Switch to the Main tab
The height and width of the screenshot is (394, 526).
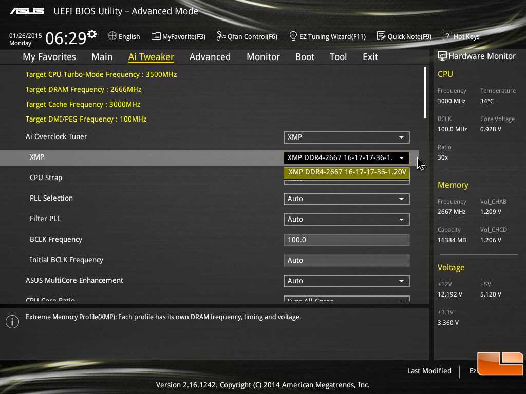coord(102,57)
